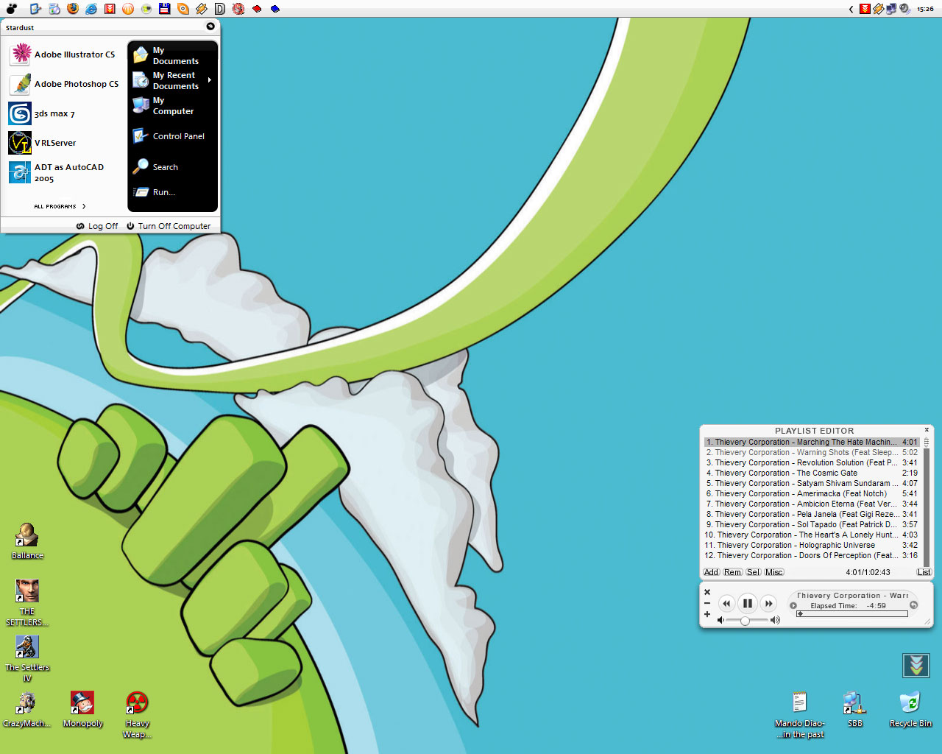The width and height of the screenshot is (942, 754).
Task: Select track Holographic Universe in playlist
Action: point(811,546)
